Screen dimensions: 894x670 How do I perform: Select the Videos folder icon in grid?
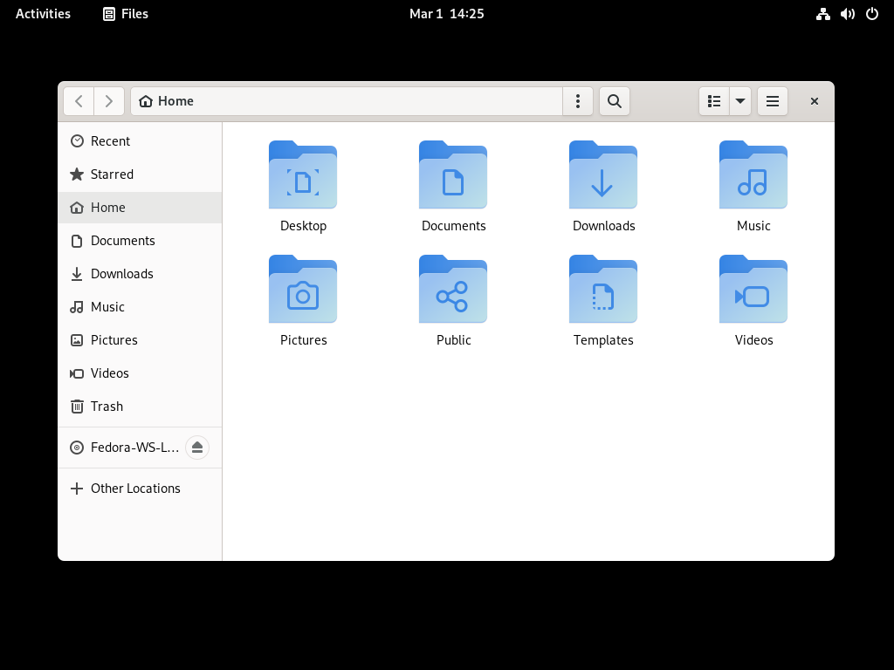coord(753,289)
